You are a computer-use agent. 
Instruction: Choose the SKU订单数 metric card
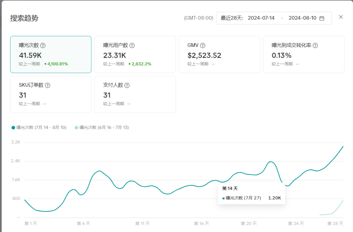point(51,94)
